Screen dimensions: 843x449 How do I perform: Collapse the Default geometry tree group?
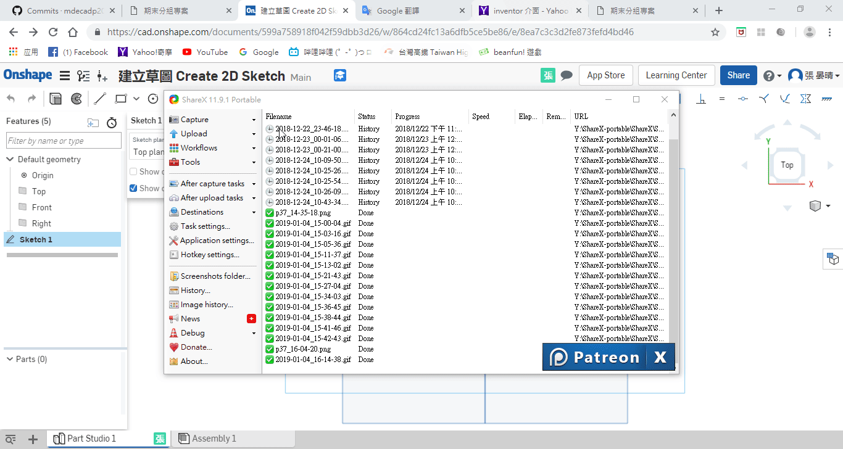click(10, 159)
